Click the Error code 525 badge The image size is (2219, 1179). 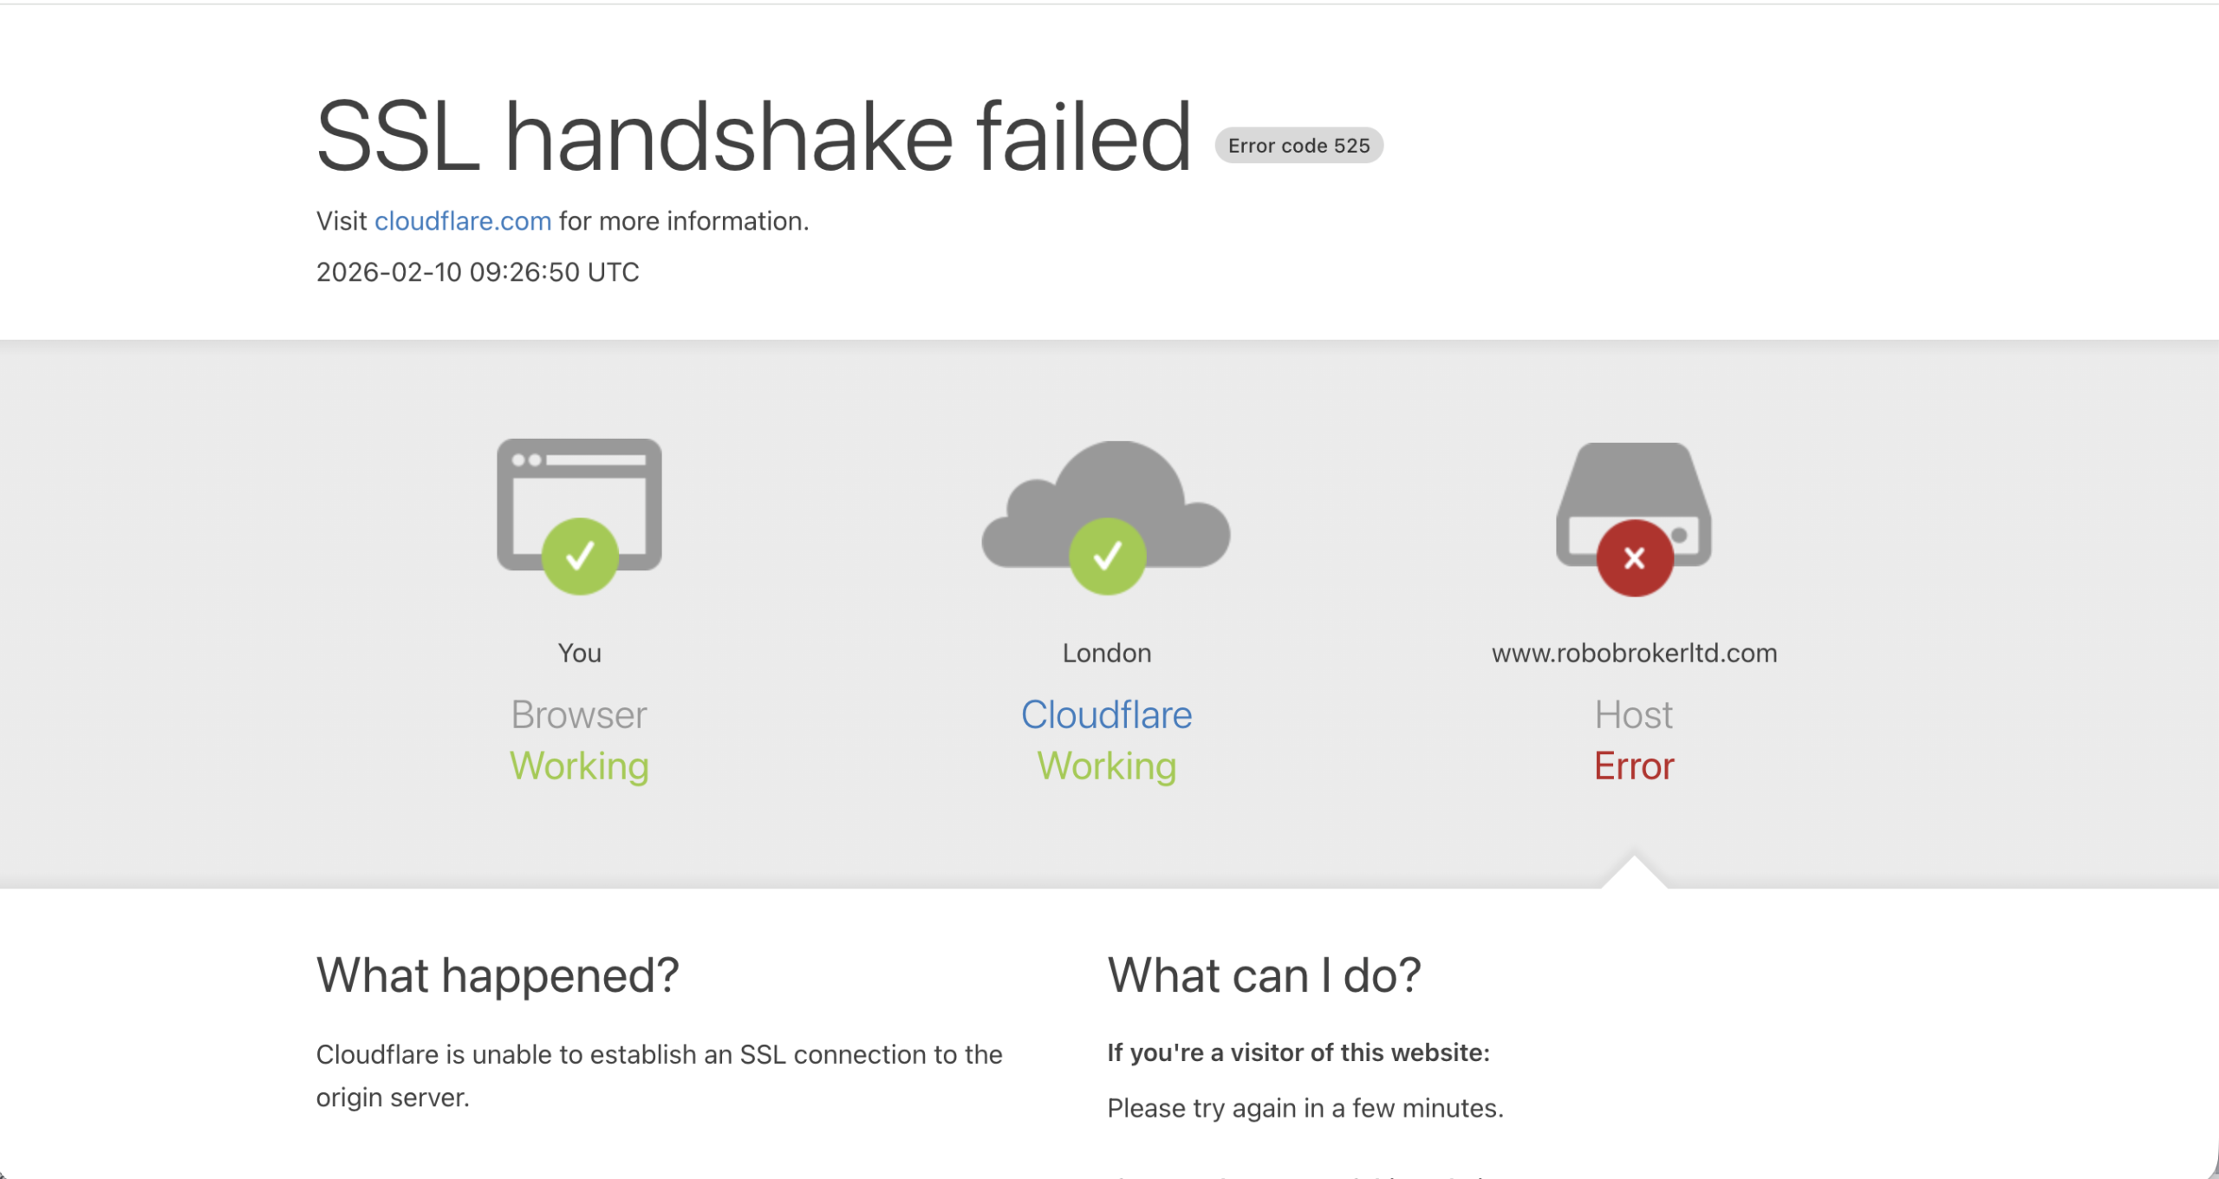(x=1298, y=146)
